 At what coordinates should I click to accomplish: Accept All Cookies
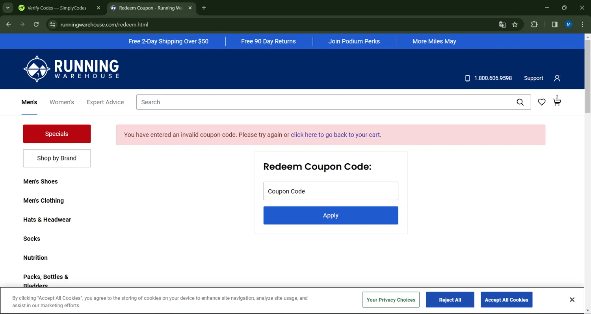(x=506, y=300)
